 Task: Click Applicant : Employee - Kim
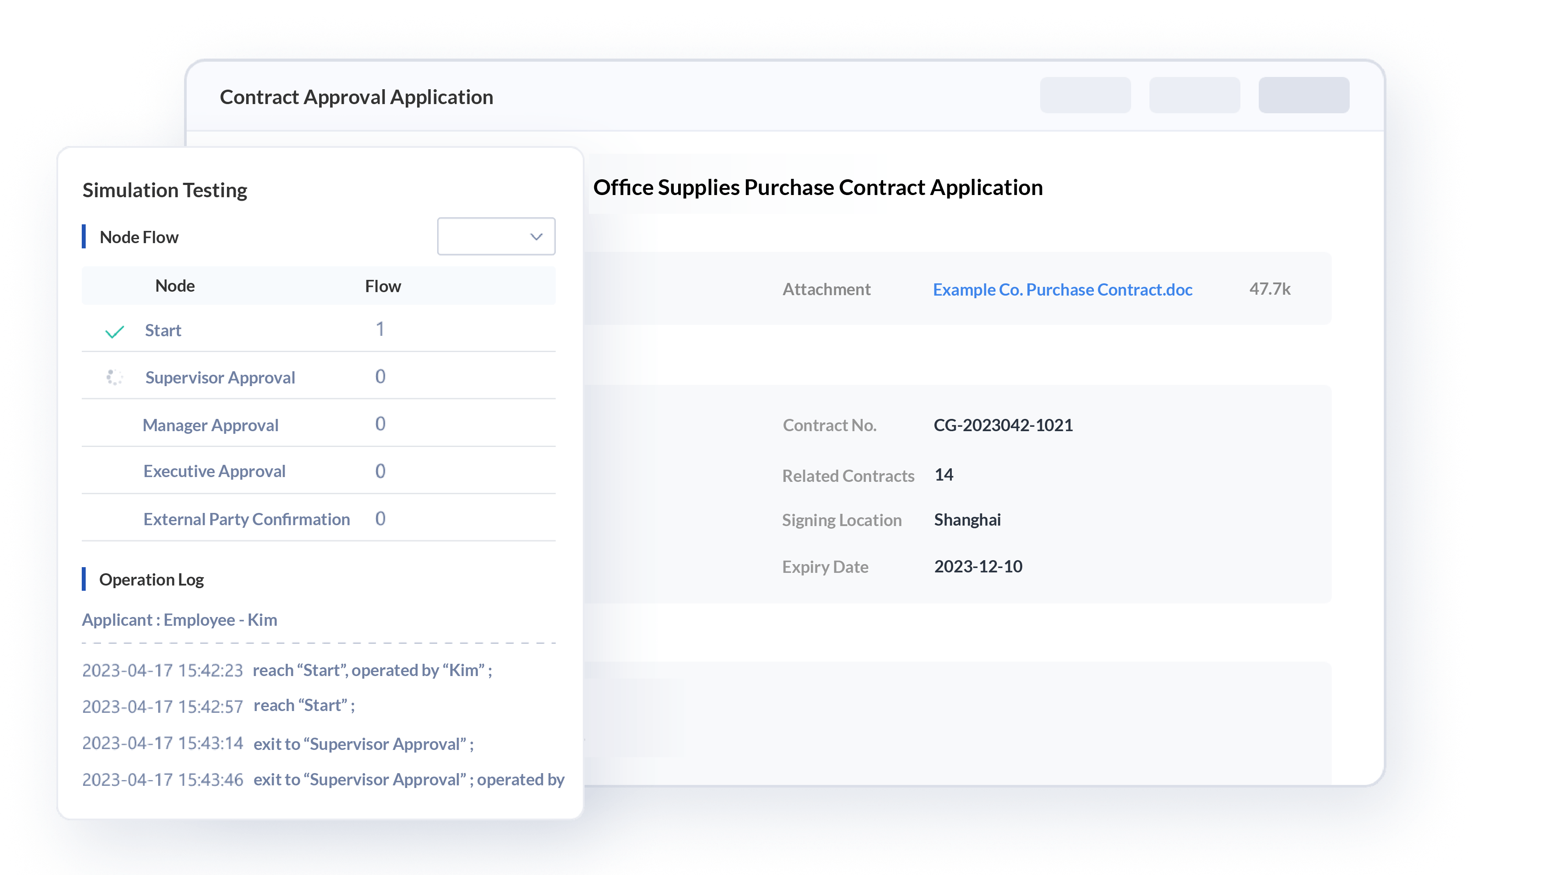pyautogui.click(x=179, y=620)
